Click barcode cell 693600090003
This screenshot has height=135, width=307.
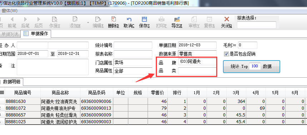(x=97, y=122)
